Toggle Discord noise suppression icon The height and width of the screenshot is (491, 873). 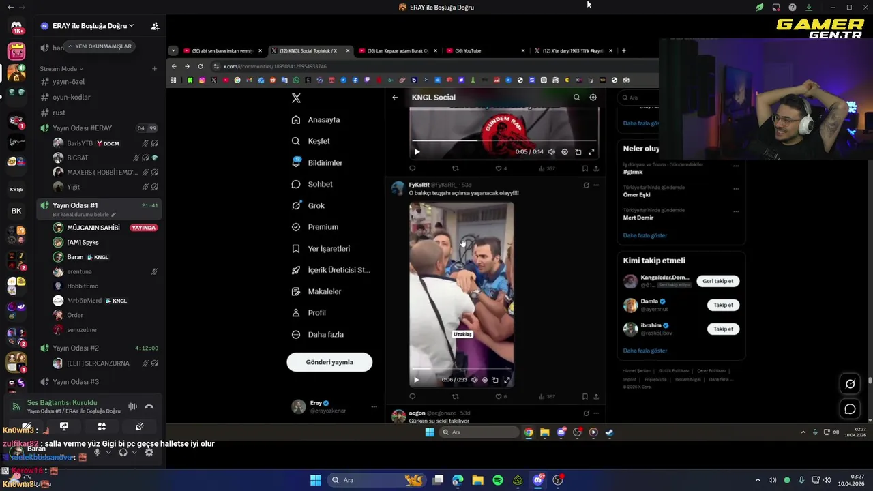click(x=132, y=406)
